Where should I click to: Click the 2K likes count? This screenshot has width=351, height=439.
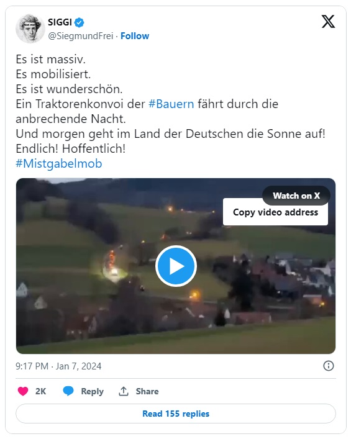40,391
